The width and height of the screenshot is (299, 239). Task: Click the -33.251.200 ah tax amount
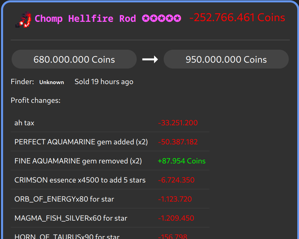178,123
